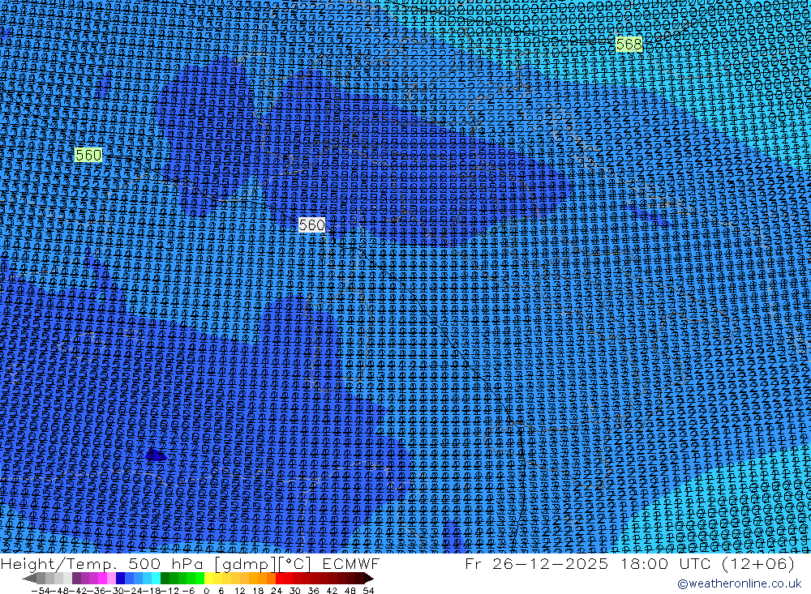Screen dimensions: 811x594
Task: Click the "[°C]" unit label
Action: point(295,564)
